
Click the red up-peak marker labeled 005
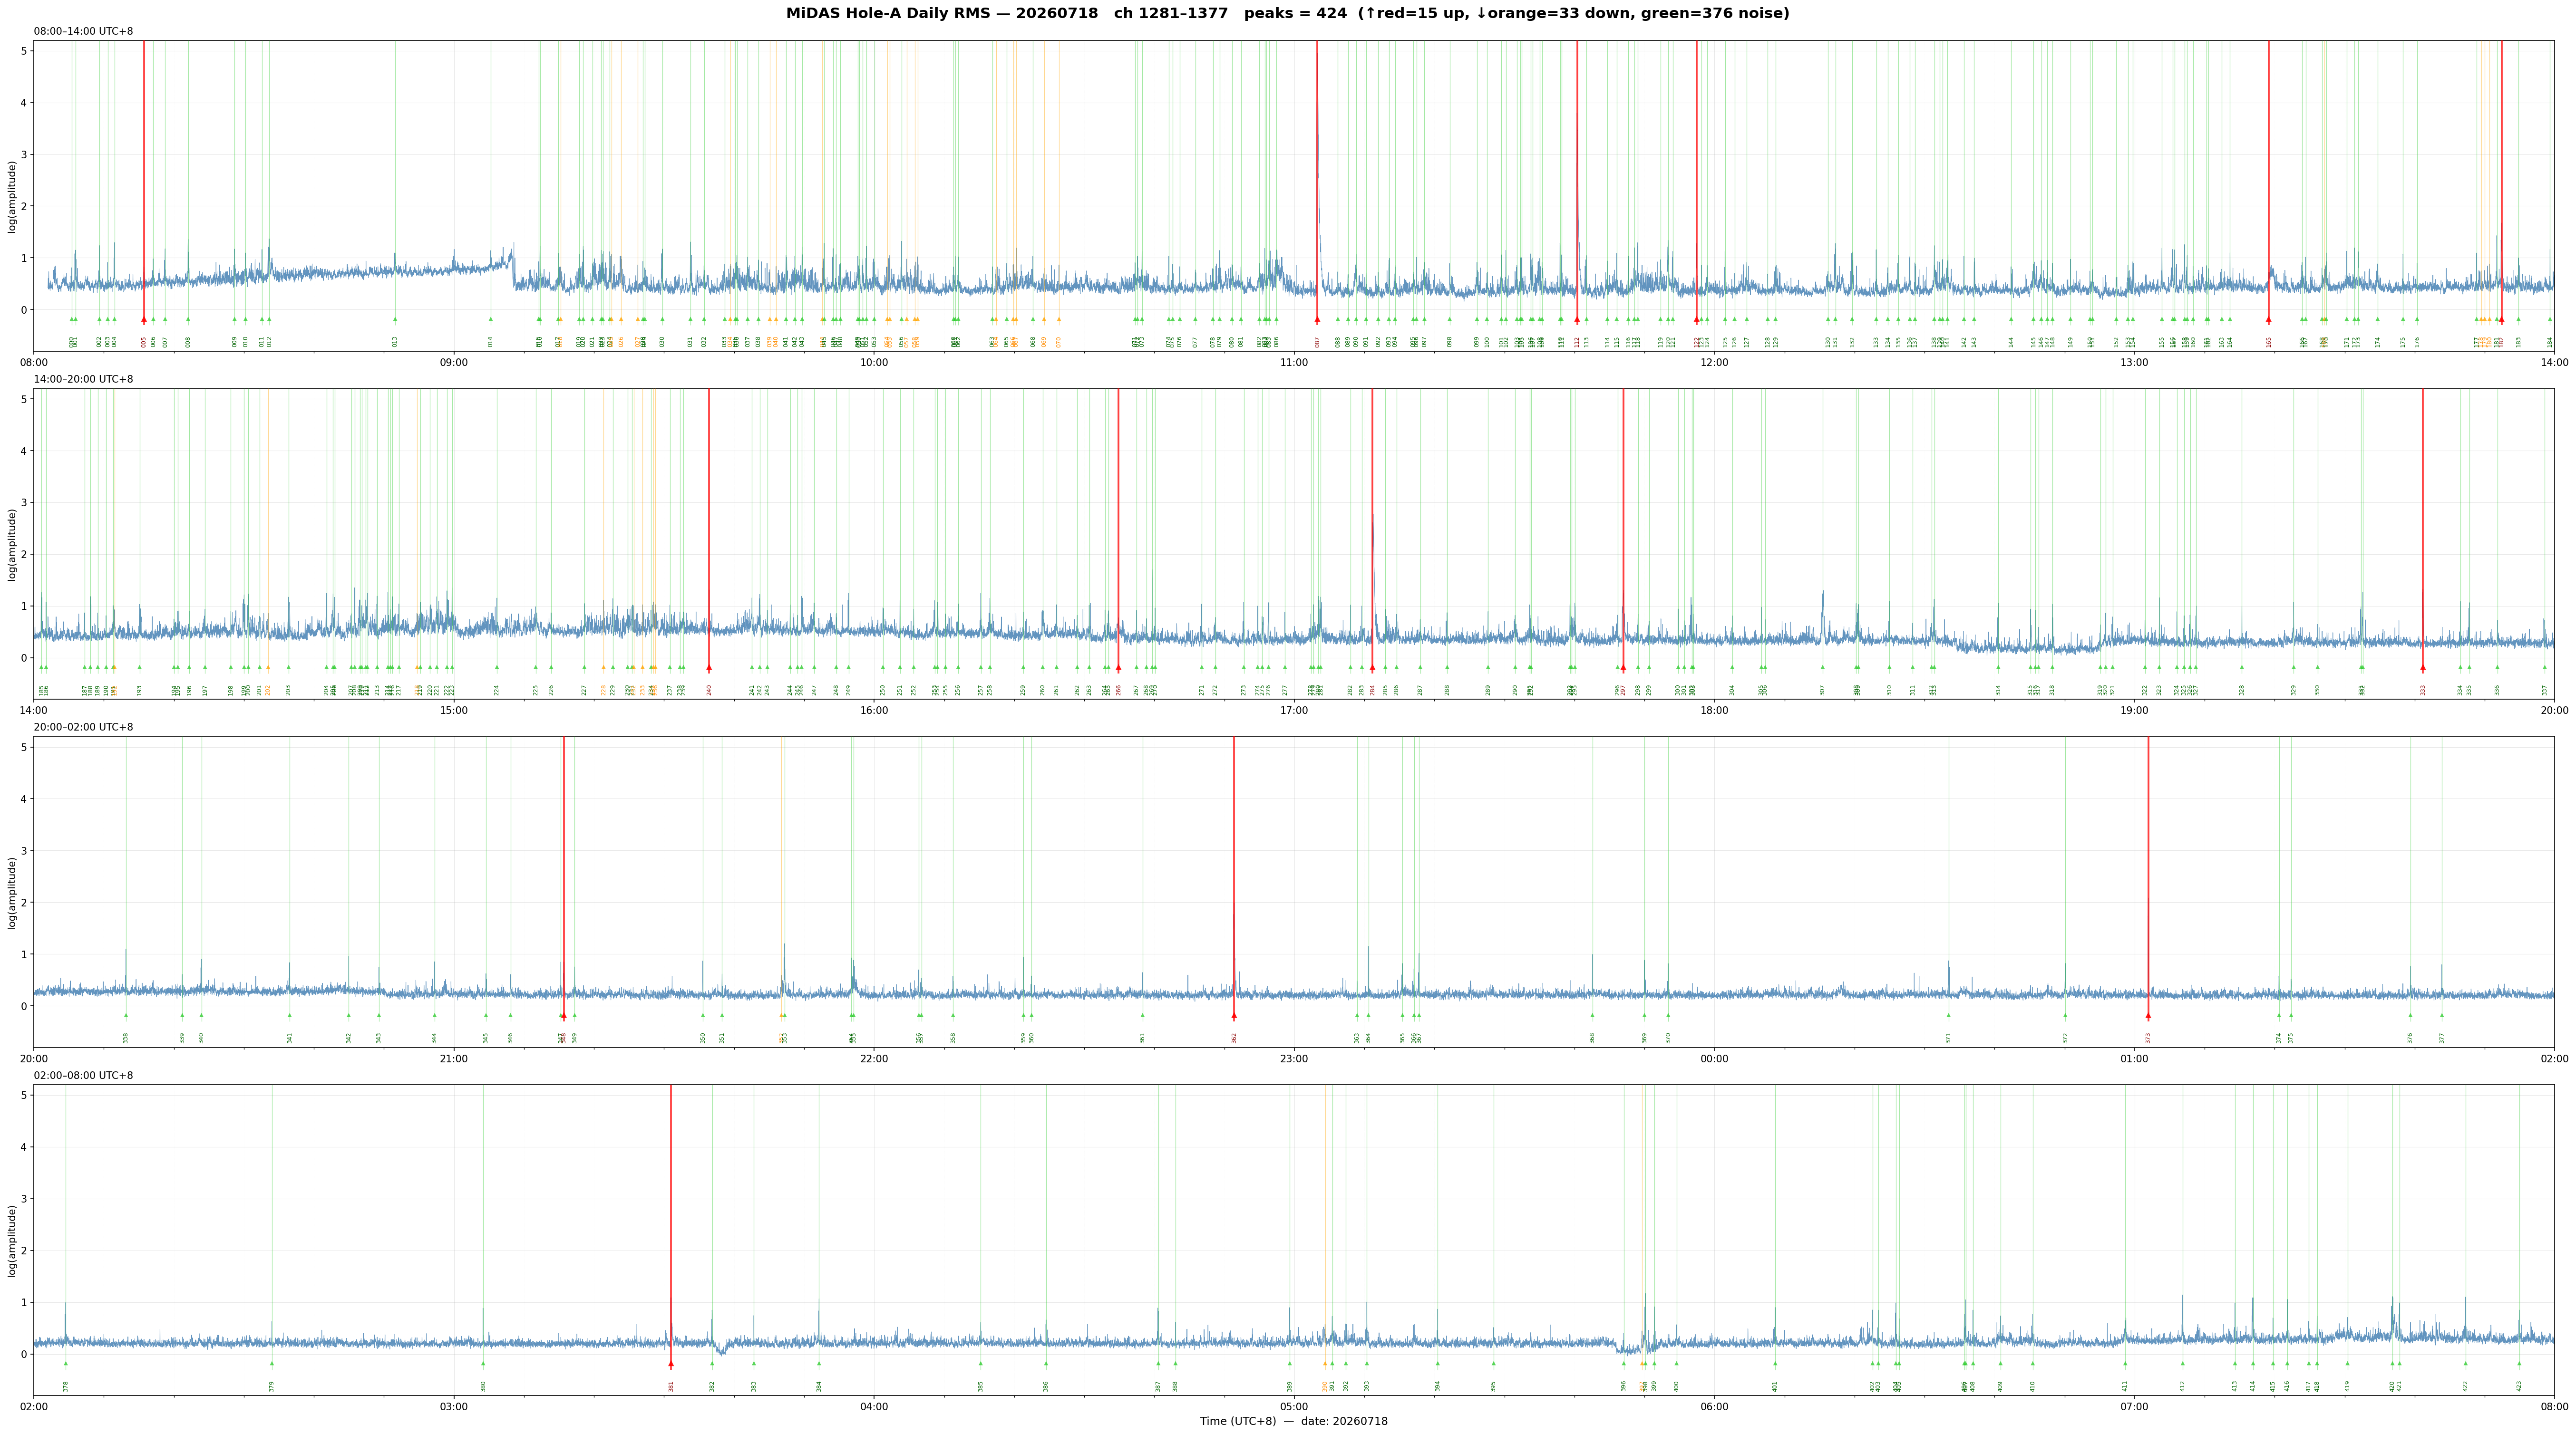tap(144, 320)
